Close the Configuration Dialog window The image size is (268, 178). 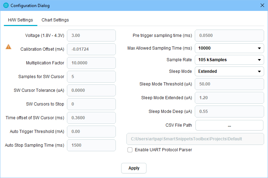262,6
